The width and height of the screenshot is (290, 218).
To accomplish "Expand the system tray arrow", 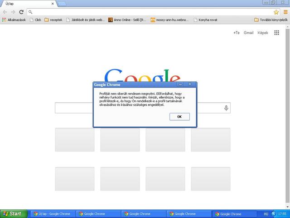I will point(274,214).
